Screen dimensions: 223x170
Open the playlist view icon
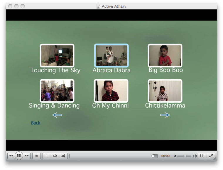[47, 156]
